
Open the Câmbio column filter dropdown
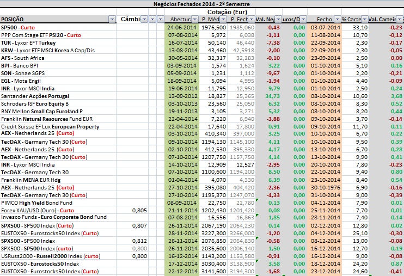pyautogui.click(x=144, y=20)
